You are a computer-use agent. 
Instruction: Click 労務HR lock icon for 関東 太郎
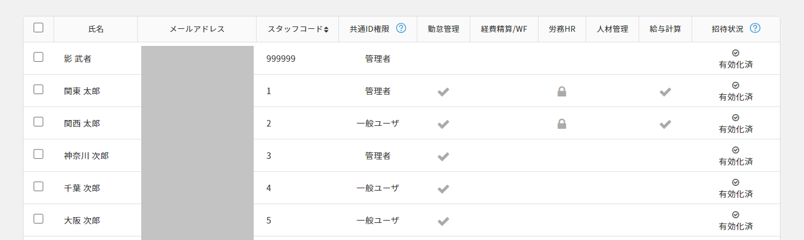562,92
